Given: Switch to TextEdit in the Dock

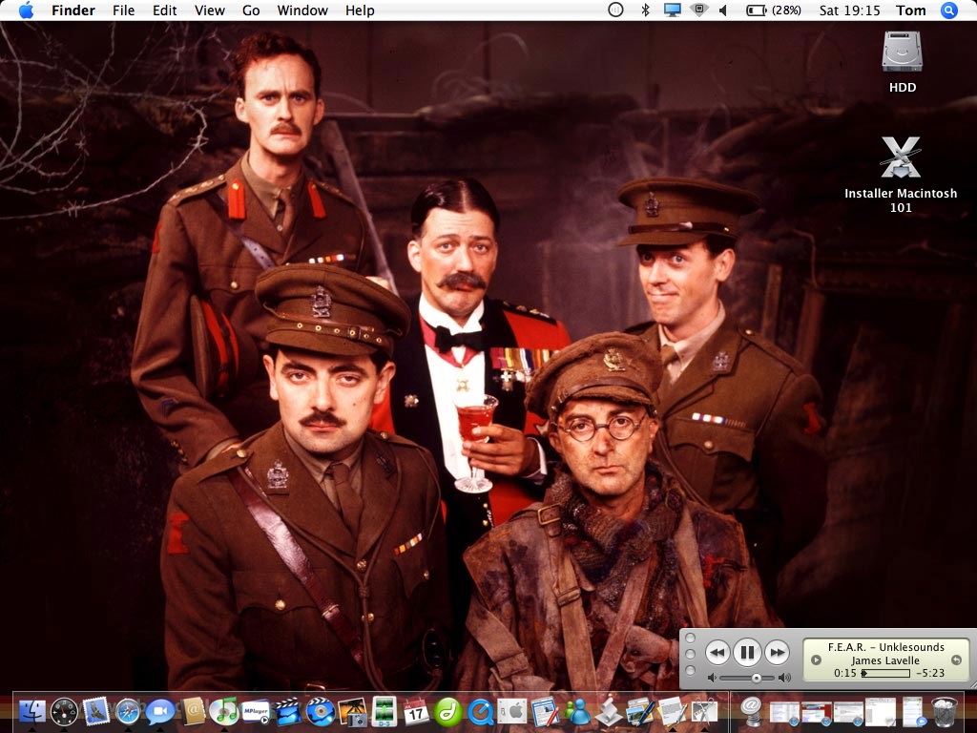Looking at the screenshot, I should [x=673, y=711].
